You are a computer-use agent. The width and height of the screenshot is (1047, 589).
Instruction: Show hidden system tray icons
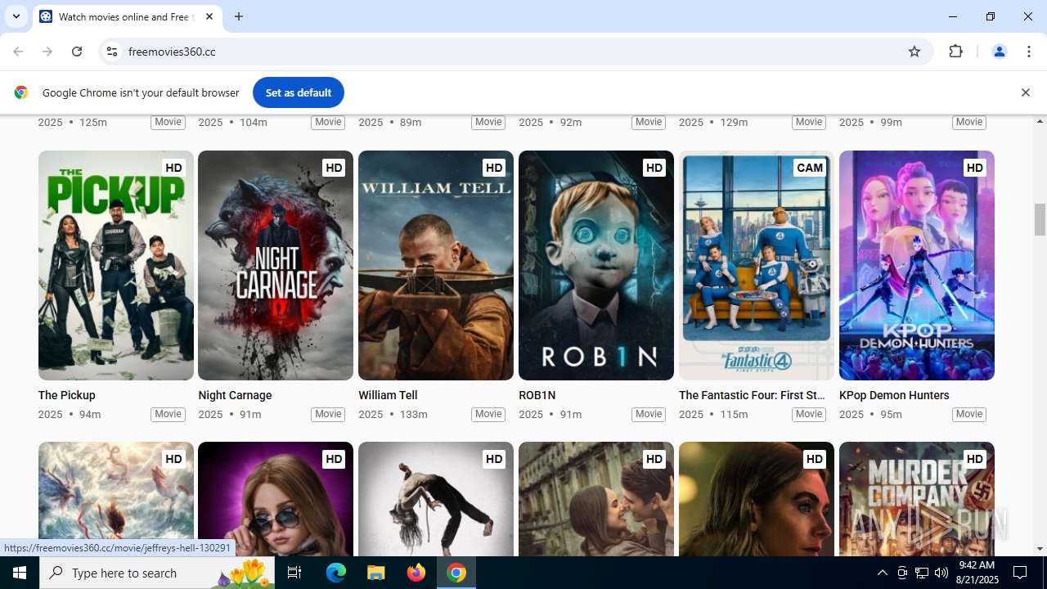(882, 573)
